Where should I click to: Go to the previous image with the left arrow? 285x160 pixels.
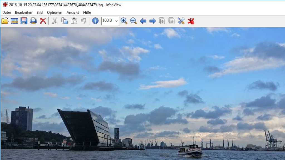pos(143,21)
